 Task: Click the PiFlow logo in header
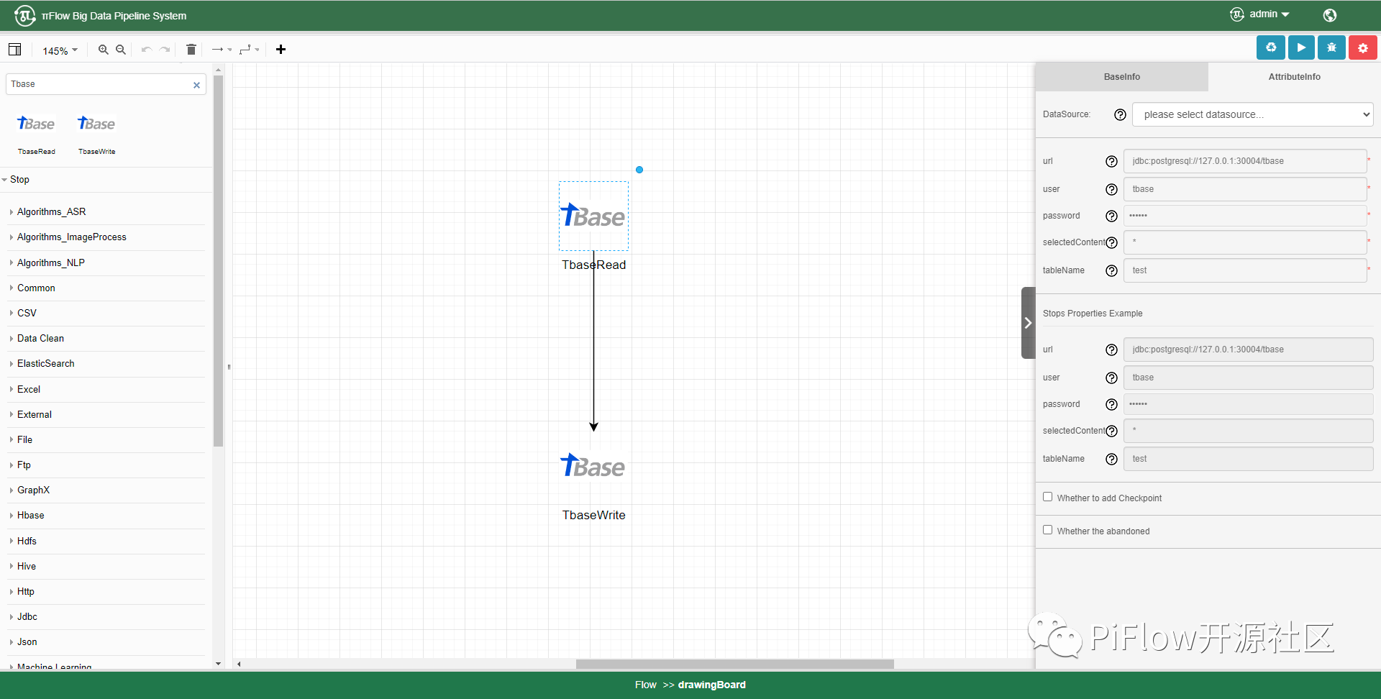click(x=24, y=15)
